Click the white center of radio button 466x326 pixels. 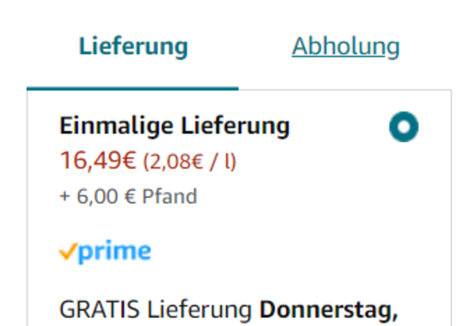(404, 127)
